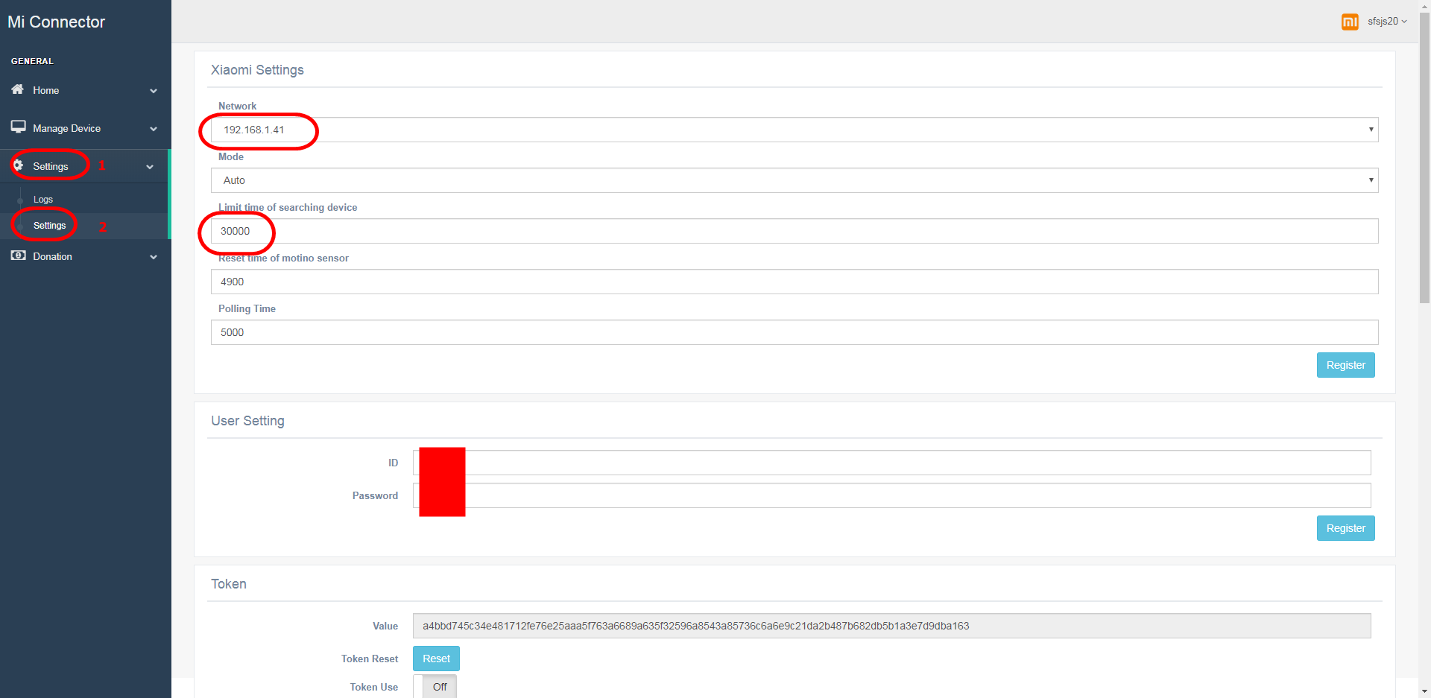Open the Manage Device sidebar menu
1431x698 pixels.
(x=86, y=128)
